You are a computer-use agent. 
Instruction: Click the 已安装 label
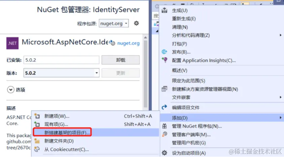[14, 60]
